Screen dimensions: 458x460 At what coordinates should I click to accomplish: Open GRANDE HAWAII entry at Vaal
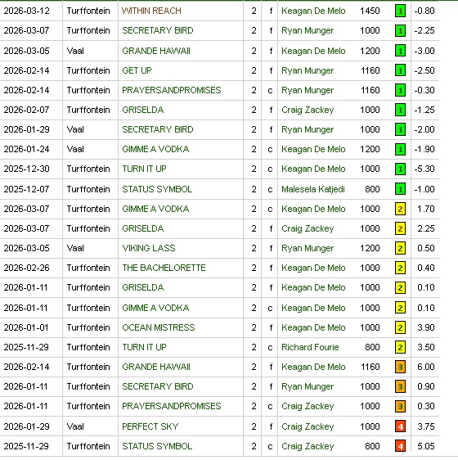click(156, 51)
